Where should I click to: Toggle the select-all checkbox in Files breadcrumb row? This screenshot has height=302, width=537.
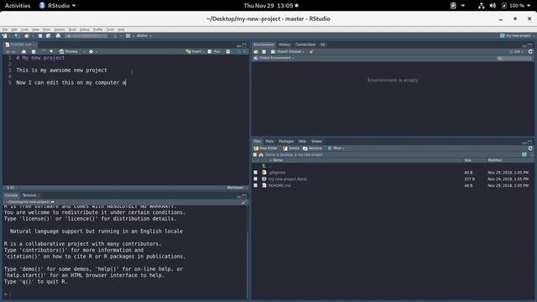pos(255,154)
